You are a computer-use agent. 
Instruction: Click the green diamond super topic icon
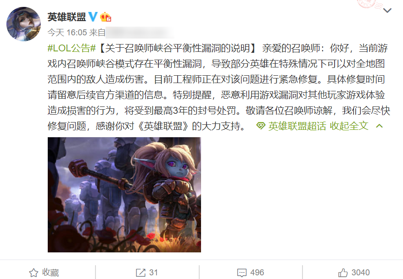click(x=261, y=126)
